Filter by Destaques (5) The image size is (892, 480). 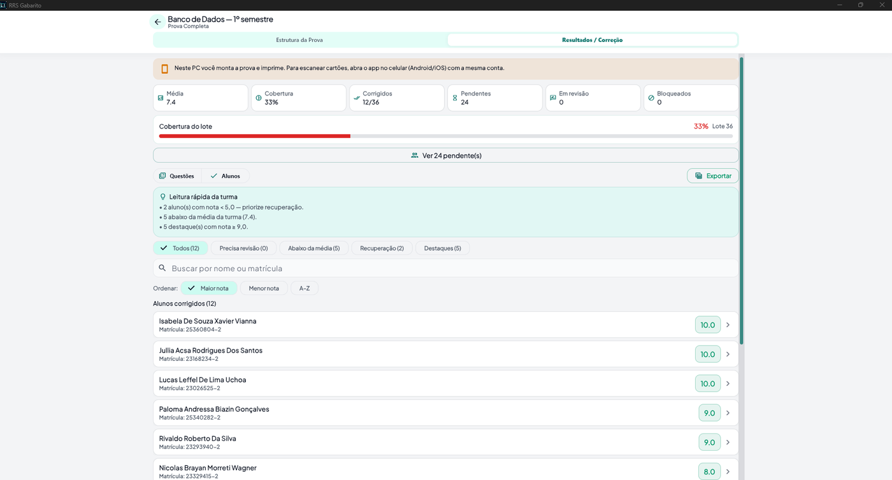[x=442, y=248]
